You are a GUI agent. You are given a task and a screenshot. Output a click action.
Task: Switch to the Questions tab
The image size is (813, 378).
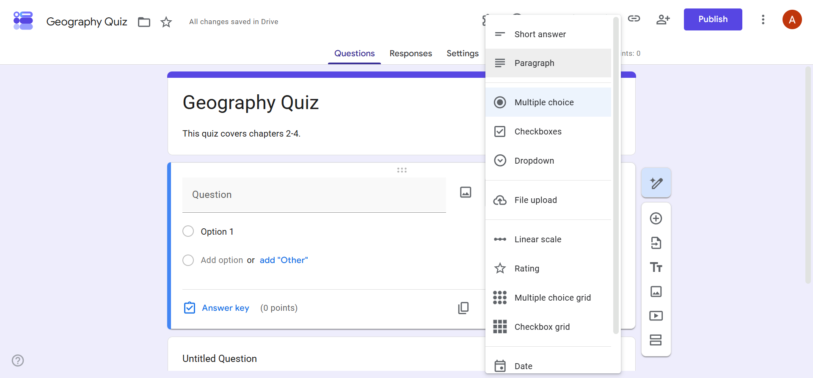point(355,54)
